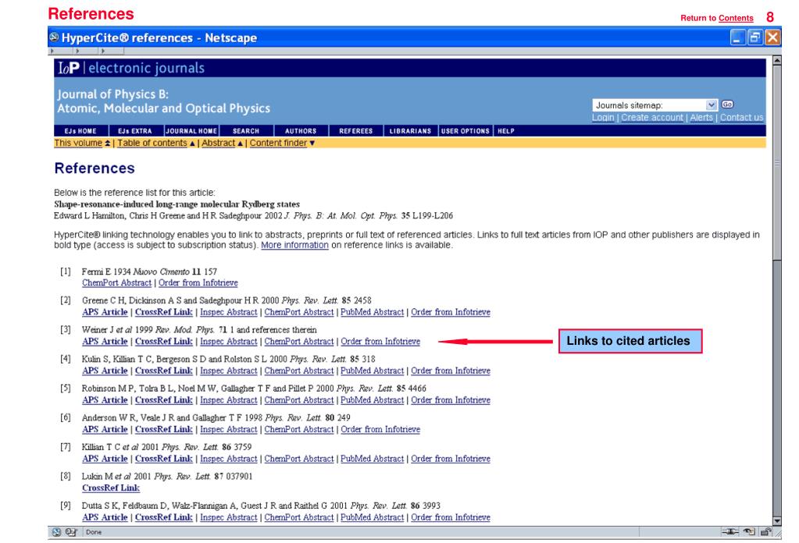Screen dimensions: 799x543
Task: Select AUTHORS in navigation bar
Action: (x=301, y=131)
